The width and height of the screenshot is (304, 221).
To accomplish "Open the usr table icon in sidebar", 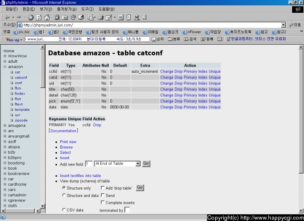I will (x=12, y=115).
